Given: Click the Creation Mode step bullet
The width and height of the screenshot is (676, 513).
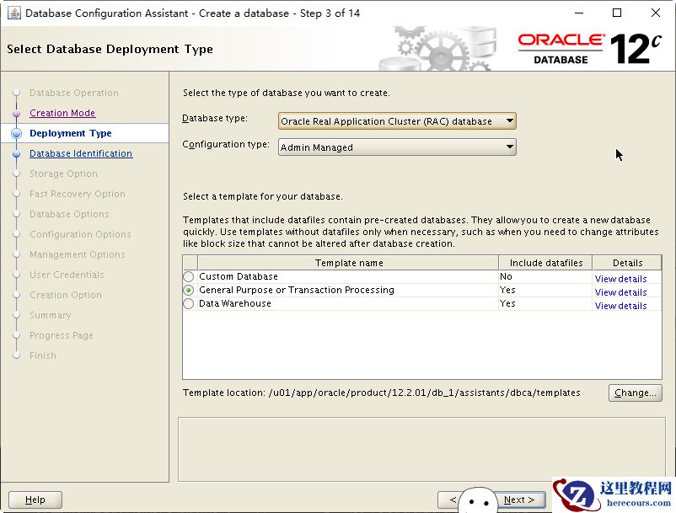Looking at the screenshot, I should pos(16,114).
